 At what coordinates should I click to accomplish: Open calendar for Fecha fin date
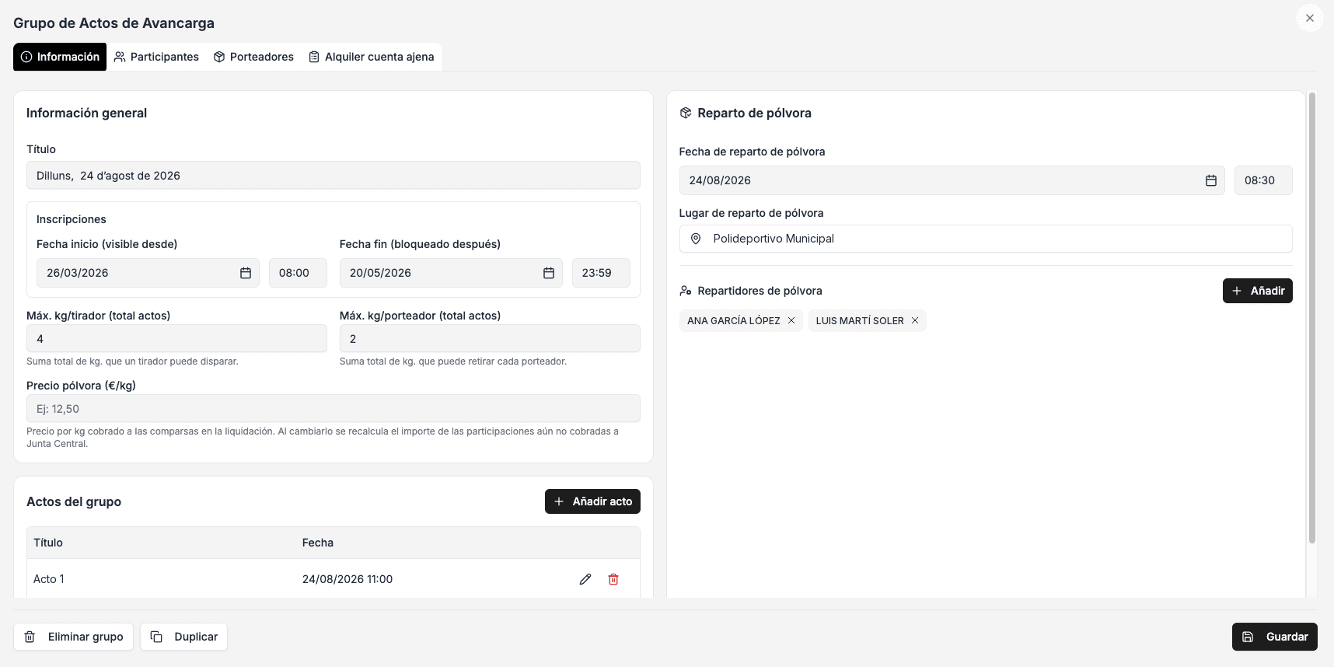click(549, 273)
